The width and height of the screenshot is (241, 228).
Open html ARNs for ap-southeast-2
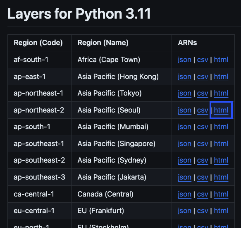click(221, 160)
